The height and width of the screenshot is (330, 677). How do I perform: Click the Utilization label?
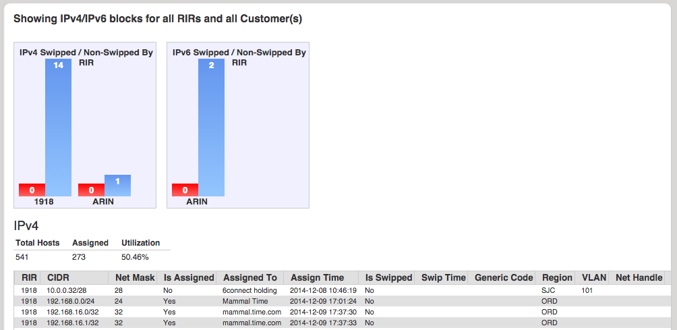pos(141,243)
